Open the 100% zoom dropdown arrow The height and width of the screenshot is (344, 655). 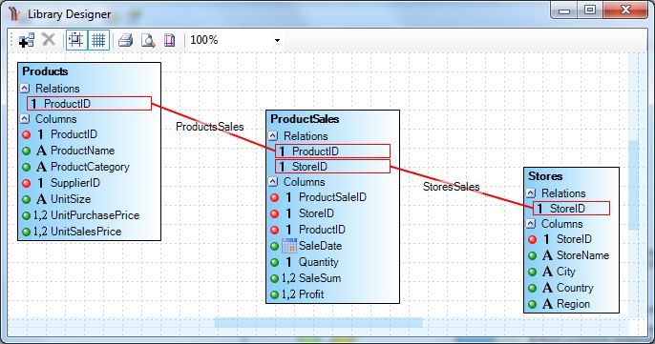pyautogui.click(x=277, y=40)
